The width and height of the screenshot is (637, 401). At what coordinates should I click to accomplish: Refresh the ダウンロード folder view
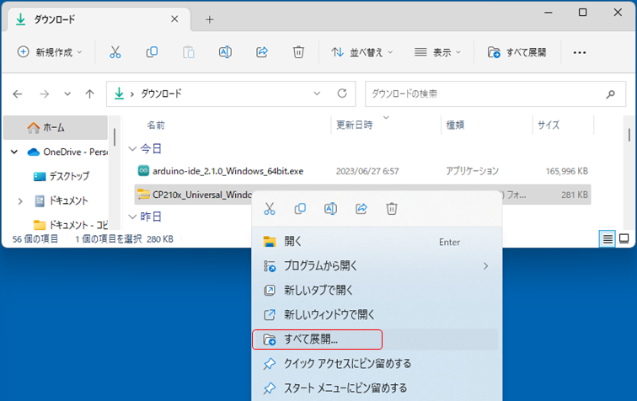pyautogui.click(x=341, y=94)
